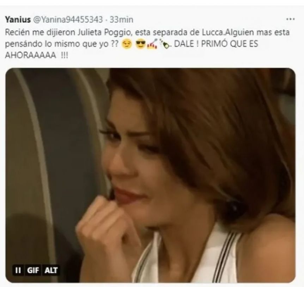The width and height of the screenshot is (304, 287).
Task: Open the tweet via 33min timestamp
Action: [121, 20]
